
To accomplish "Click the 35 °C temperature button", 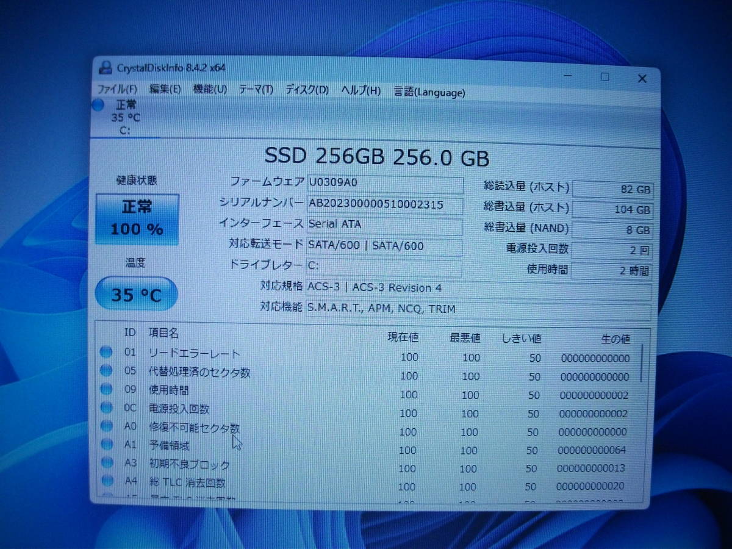I will click(x=137, y=294).
